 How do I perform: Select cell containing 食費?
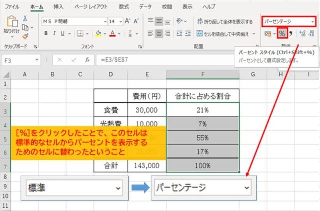111,110
